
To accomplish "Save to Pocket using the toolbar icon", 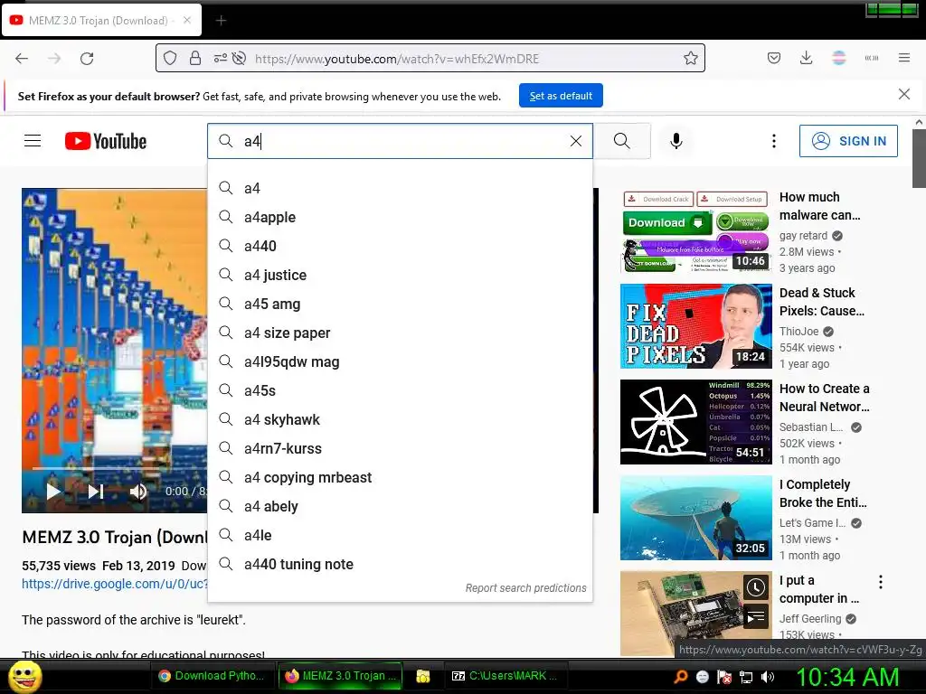I will (774, 58).
